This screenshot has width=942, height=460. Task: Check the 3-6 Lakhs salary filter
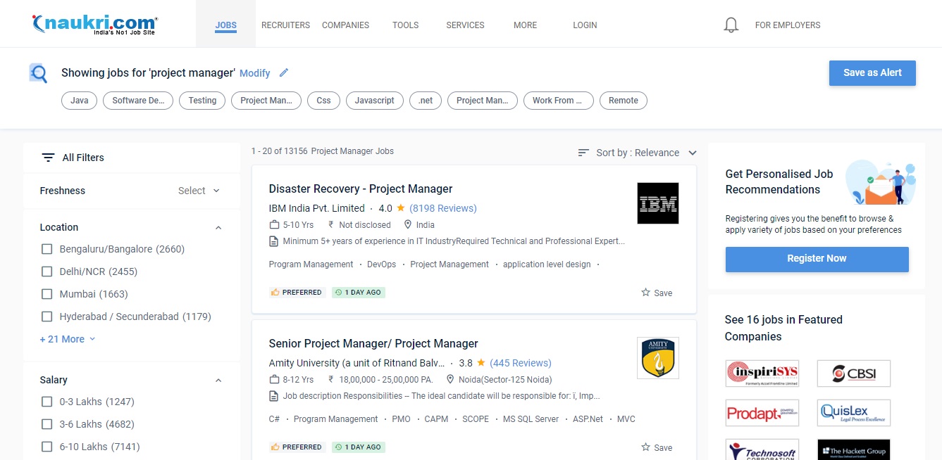(47, 424)
